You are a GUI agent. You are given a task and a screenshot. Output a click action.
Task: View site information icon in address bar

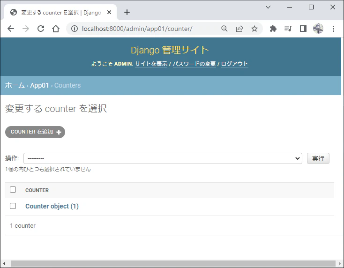click(x=75, y=29)
